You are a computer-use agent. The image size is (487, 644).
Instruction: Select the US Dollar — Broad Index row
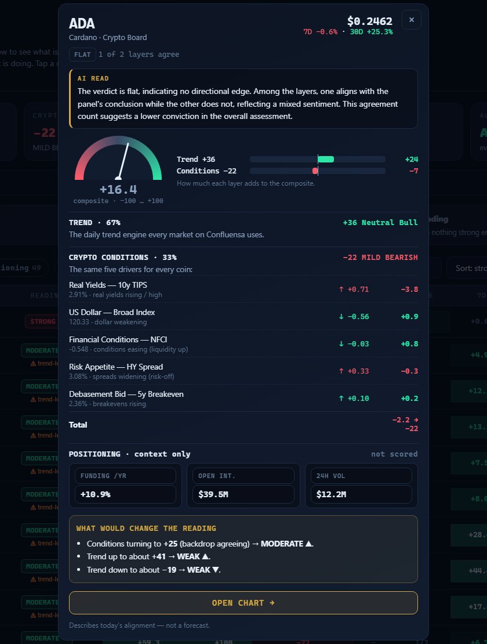point(244,316)
